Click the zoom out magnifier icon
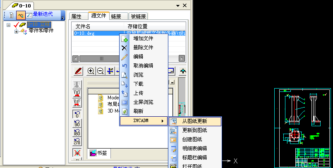This screenshot has height=168, width=333. tap(100, 71)
